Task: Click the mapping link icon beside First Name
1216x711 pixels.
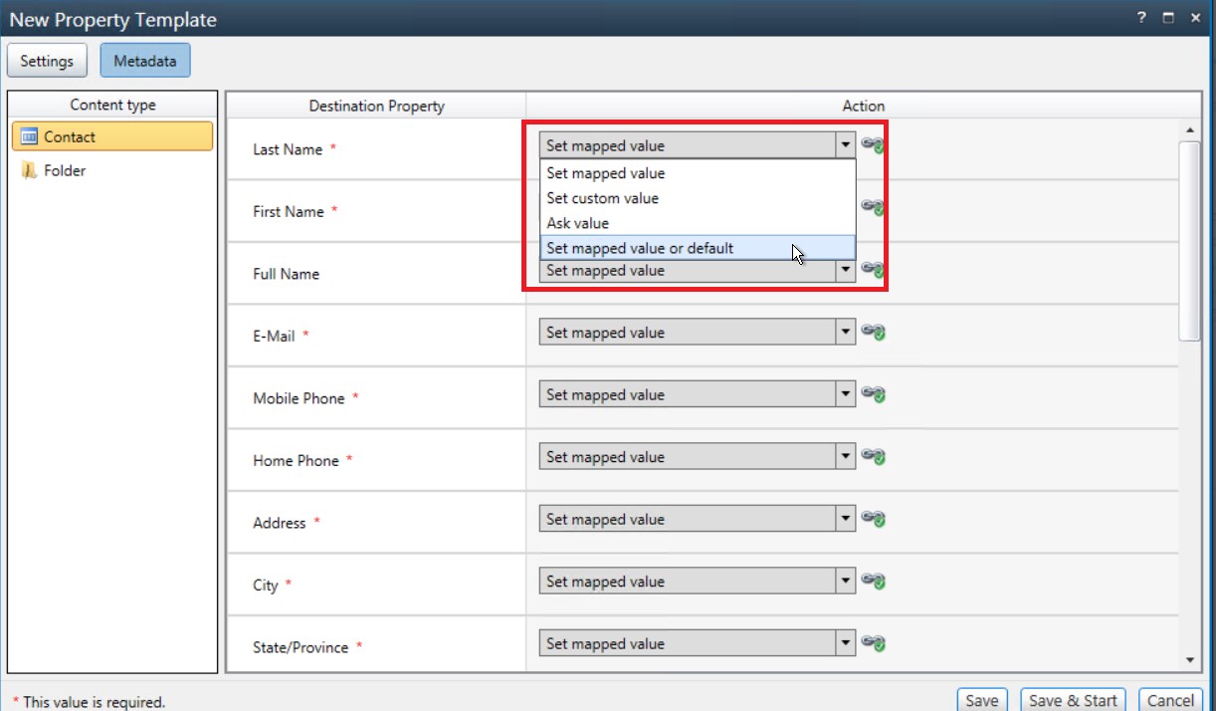Action: [872, 207]
